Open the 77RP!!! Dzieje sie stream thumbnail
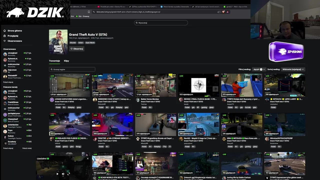 pos(242,85)
